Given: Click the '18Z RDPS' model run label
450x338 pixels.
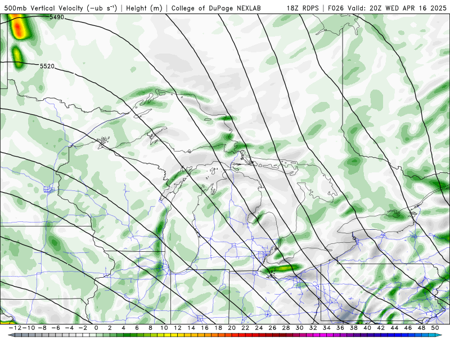Looking at the screenshot, I should click(x=303, y=8).
